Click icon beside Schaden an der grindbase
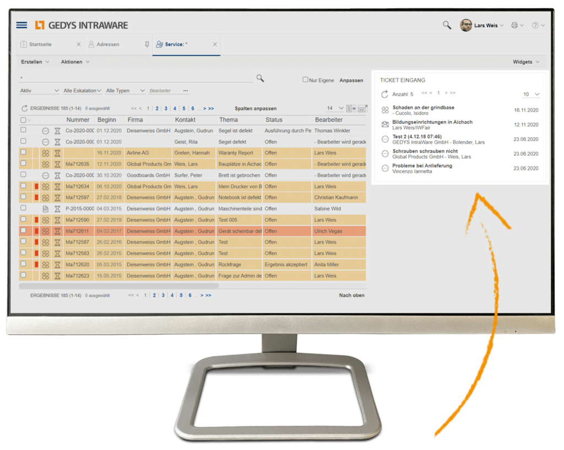Screen dimensions: 564x450 (x=385, y=110)
